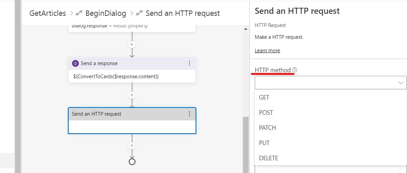Select the Send a response node header
This screenshot has height=173, width=407.
pyautogui.click(x=132, y=63)
